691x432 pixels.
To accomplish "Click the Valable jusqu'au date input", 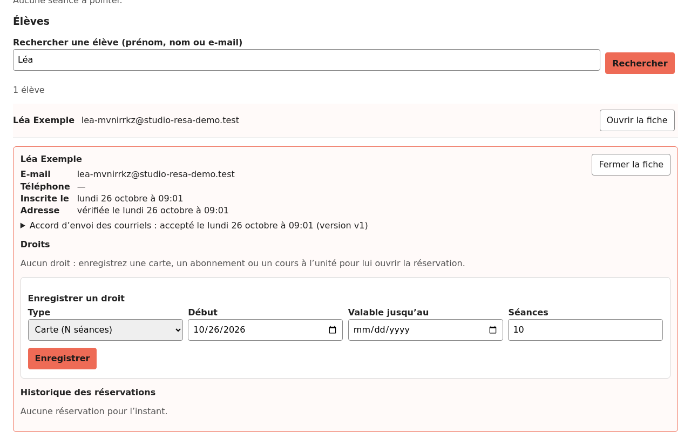I will tap(425, 330).
